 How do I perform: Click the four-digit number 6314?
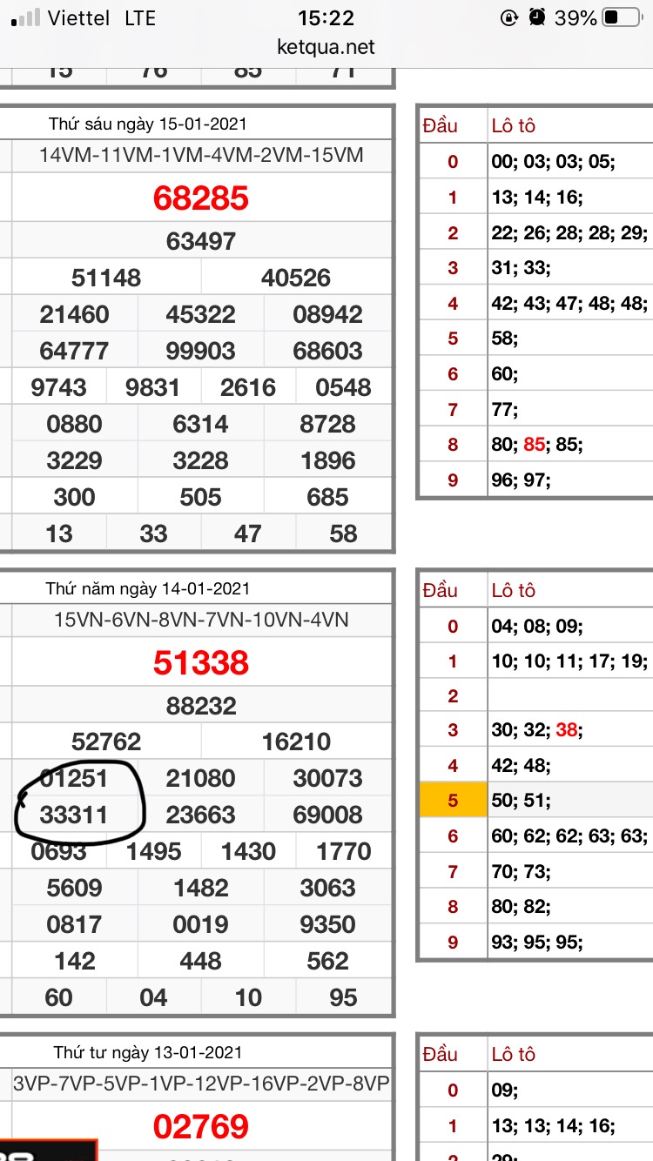click(x=201, y=424)
